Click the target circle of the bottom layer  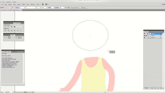(x=161, y=37)
